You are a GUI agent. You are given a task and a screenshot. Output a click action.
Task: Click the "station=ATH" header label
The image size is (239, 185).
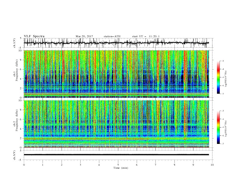tap(112, 36)
